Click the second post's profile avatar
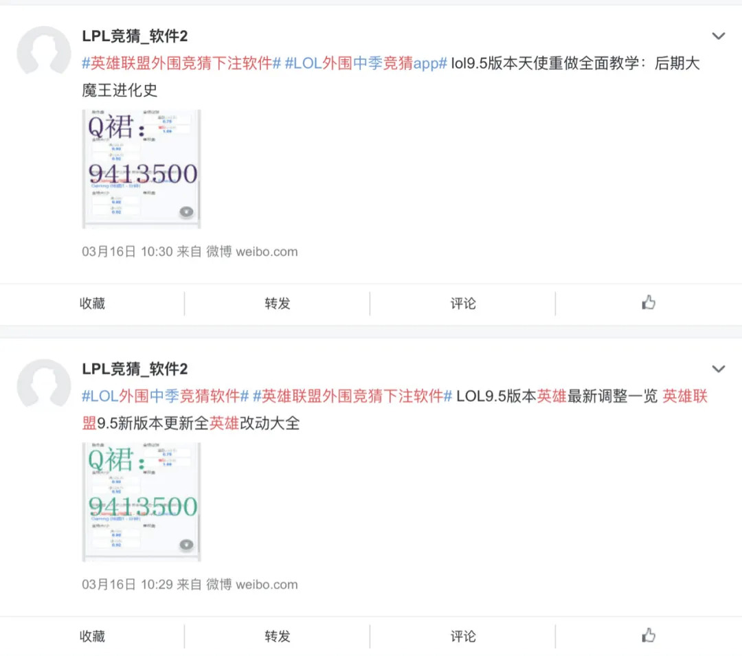 (x=43, y=386)
